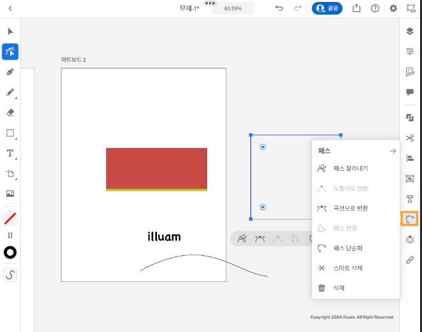
Task: Select the Pen tool
Action: [x=10, y=72]
